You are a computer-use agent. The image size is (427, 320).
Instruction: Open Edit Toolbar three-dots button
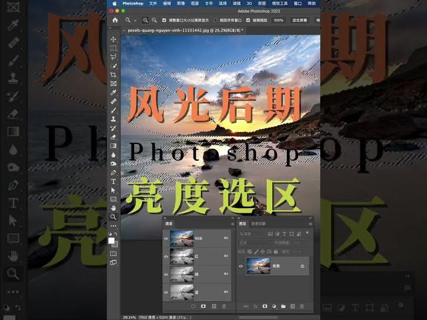(113, 226)
